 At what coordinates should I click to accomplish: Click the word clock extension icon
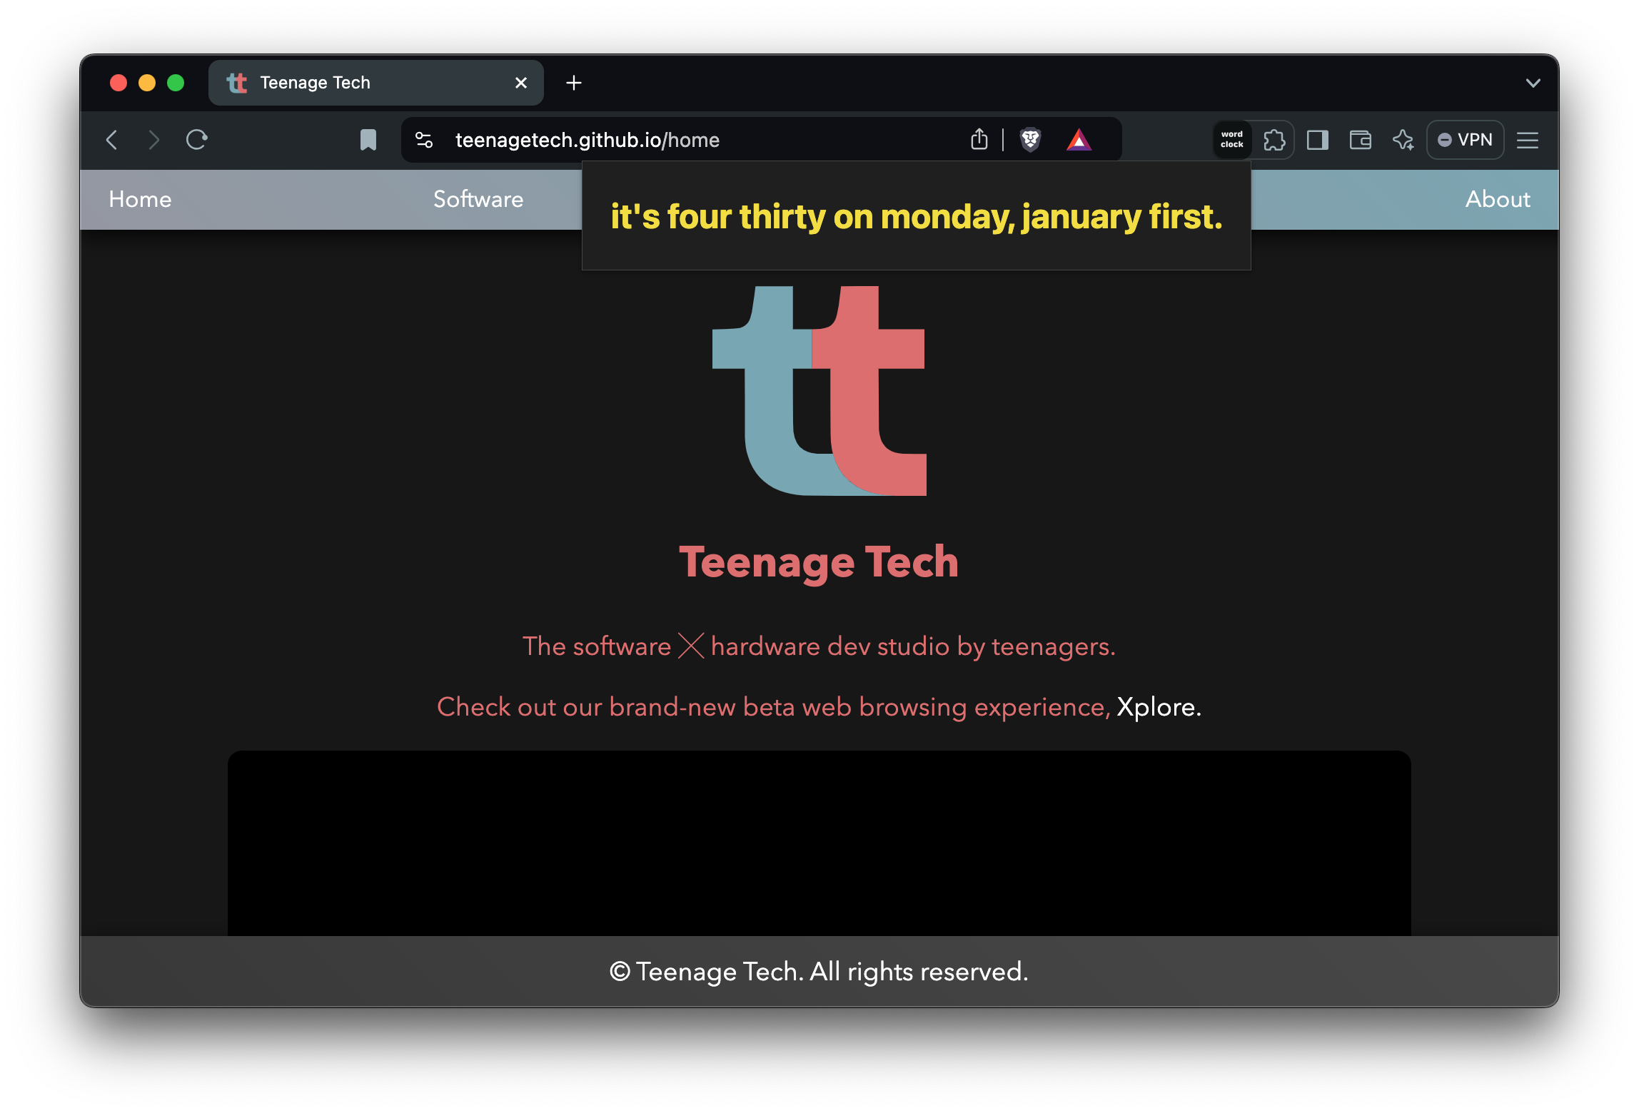click(x=1231, y=140)
